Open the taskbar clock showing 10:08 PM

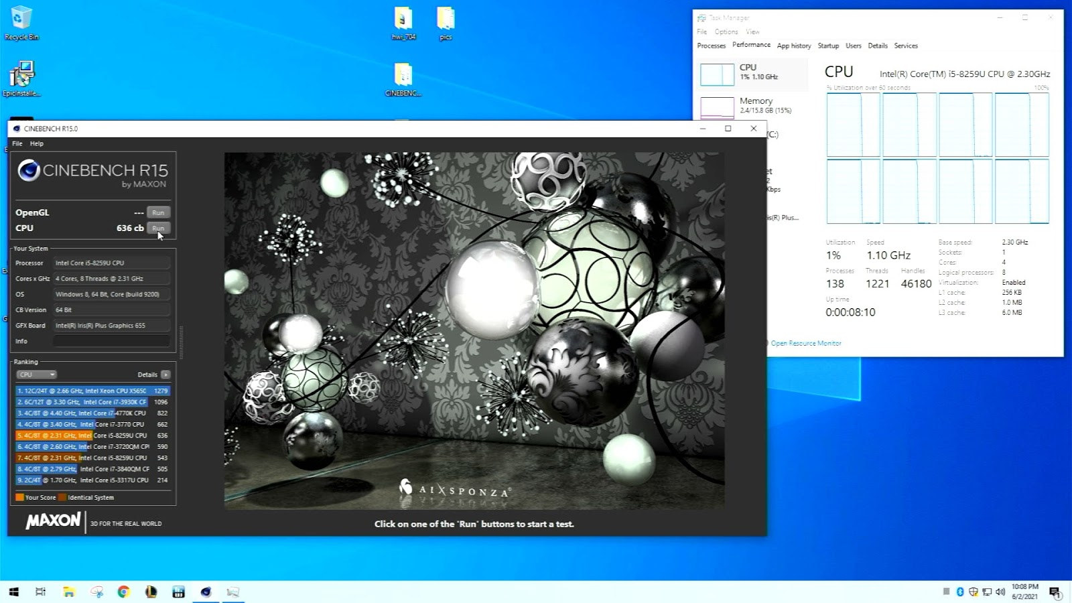1024,592
